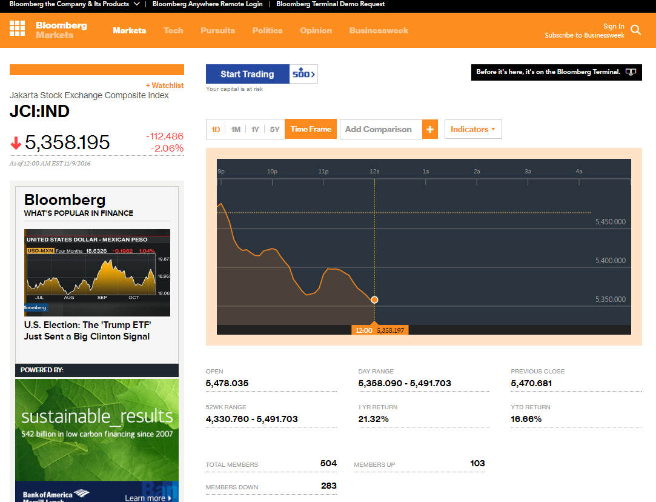656x502 pixels.
Task: Click the Start Trading button
Action: coord(247,74)
